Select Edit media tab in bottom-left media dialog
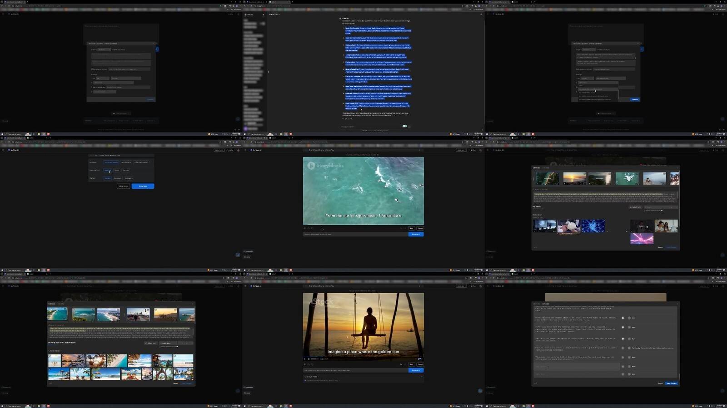This screenshot has height=408, width=727. click(x=52, y=304)
